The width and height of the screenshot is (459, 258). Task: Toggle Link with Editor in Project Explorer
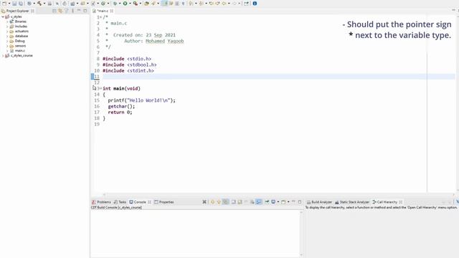tap(60, 11)
